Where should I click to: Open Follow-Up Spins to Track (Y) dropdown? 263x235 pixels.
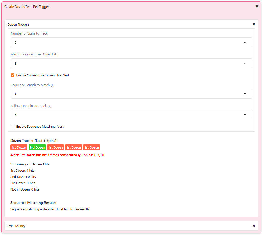tap(131, 115)
